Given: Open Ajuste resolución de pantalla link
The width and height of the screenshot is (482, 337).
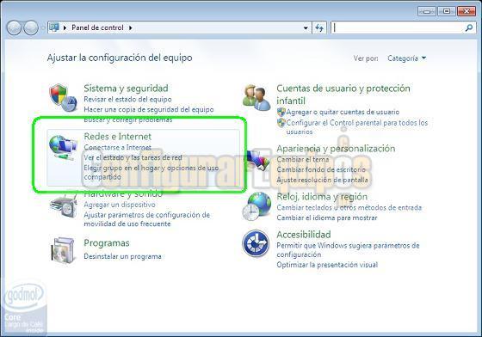Looking at the screenshot, I should tap(322, 180).
